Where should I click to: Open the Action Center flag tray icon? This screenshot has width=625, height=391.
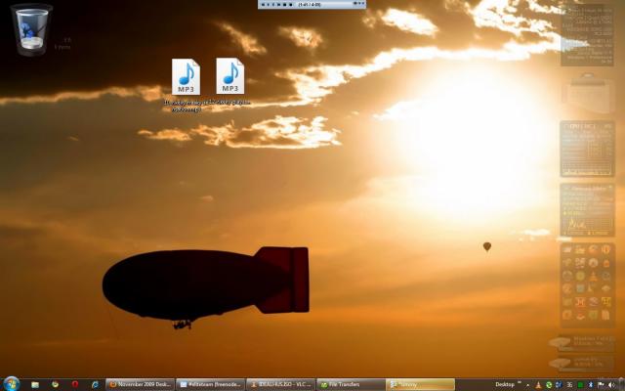point(601,385)
